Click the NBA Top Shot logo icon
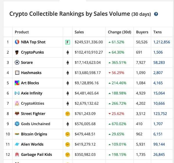The height and width of the screenshot is (163, 174). (17, 42)
